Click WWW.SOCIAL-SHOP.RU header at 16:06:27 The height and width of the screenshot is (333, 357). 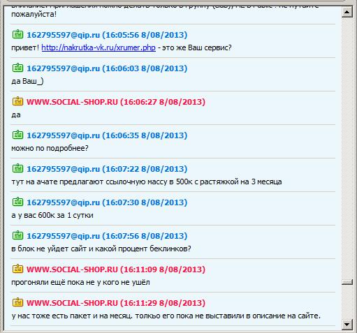(116, 102)
